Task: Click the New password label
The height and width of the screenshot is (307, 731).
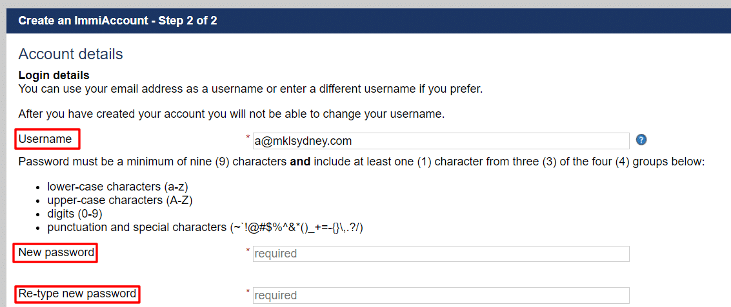Action: (x=56, y=252)
